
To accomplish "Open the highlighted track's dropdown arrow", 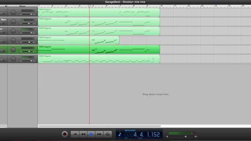I will [x=4, y=51].
